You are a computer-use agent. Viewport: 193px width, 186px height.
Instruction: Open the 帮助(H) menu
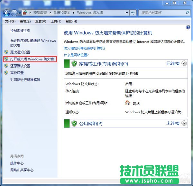click(x=71, y=22)
